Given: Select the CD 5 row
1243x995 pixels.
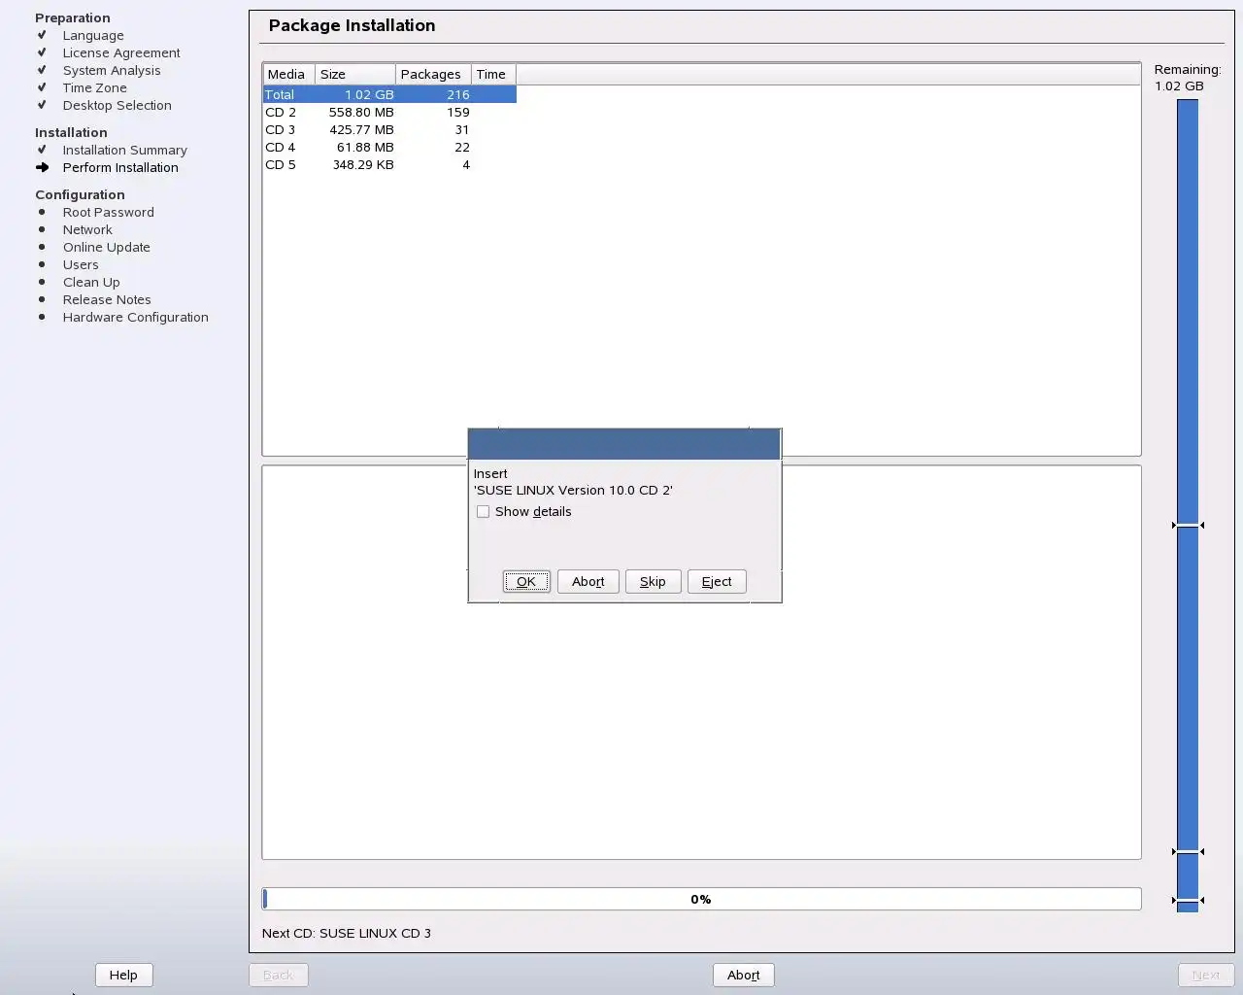Looking at the screenshot, I should pos(389,164).
